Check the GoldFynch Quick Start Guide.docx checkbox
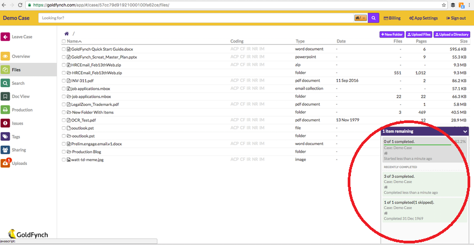 click(x=64, y=49)
